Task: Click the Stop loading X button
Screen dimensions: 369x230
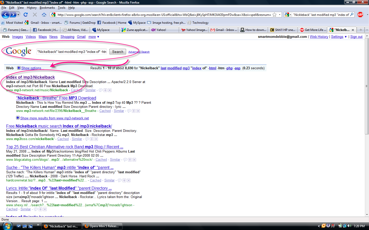Action: (x=35, y=15)
